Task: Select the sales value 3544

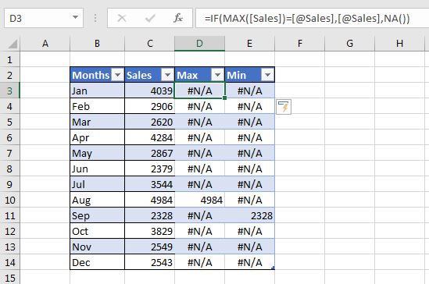Action: pyautogui.click(x=150, y=184)
